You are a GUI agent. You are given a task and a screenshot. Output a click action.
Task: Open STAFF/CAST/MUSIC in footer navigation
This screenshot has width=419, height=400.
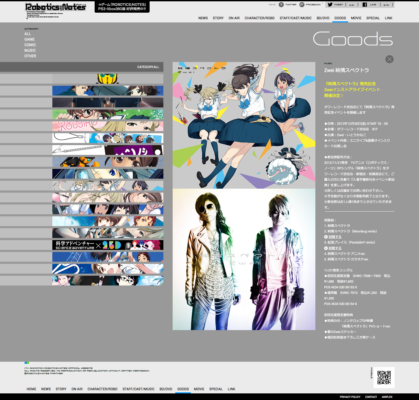click(139, 389)
